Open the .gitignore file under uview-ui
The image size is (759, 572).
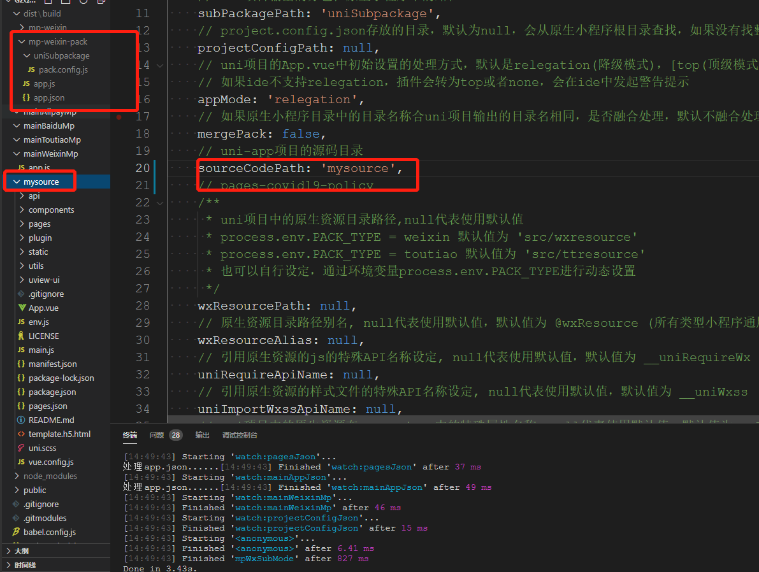point(46,294)
